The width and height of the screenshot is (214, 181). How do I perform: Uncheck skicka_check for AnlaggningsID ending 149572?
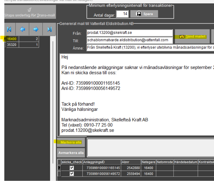click(72, 174)
